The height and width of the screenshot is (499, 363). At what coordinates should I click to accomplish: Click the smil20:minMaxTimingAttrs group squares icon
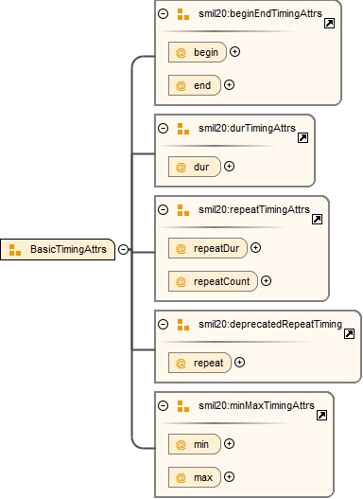183,406
